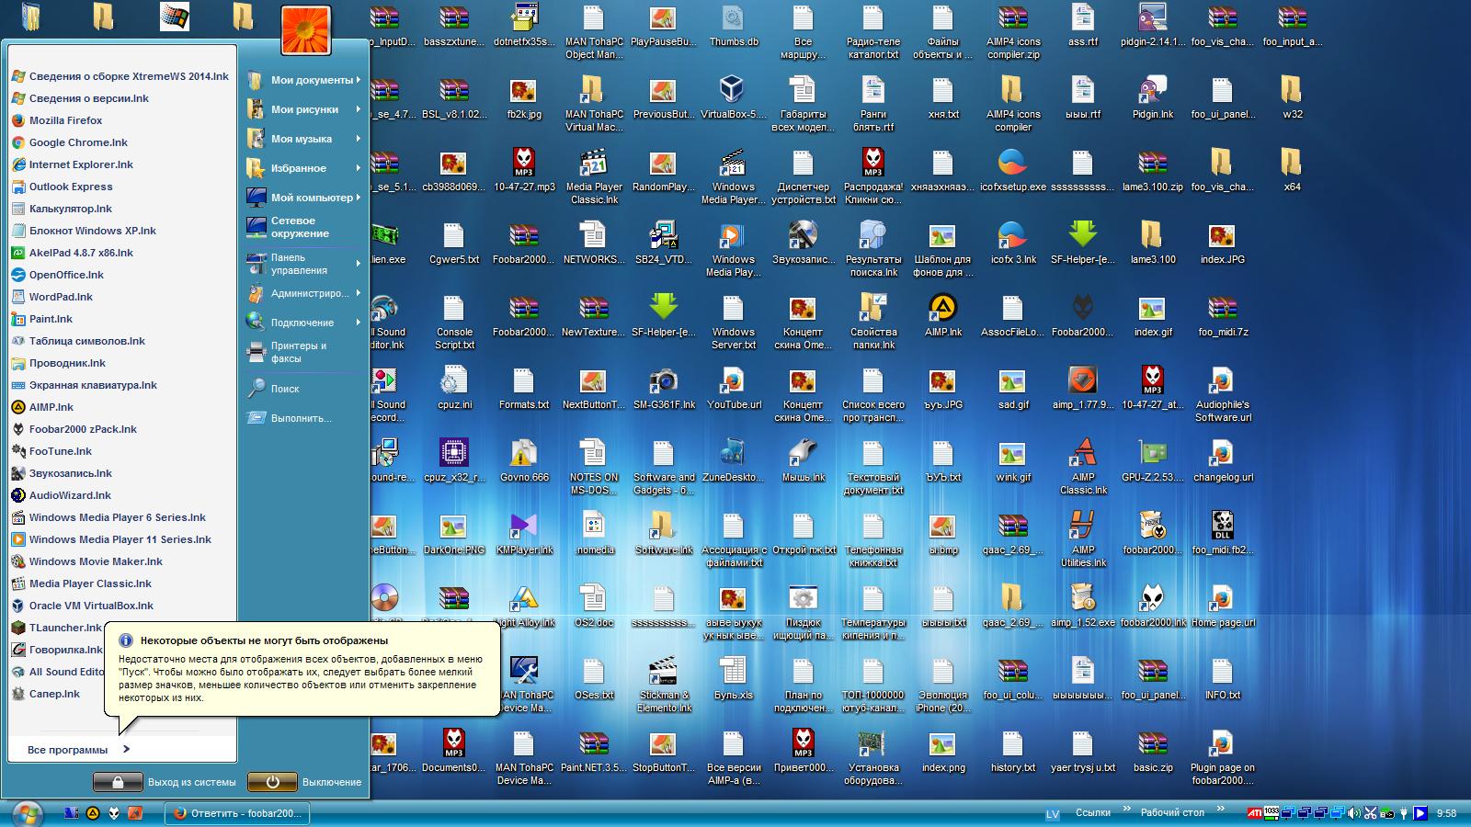Image resolution: width=1471 pixels, height=827 pixels.
Task: Click the LV language indicator in taskbar
Action: point(1053,814)
